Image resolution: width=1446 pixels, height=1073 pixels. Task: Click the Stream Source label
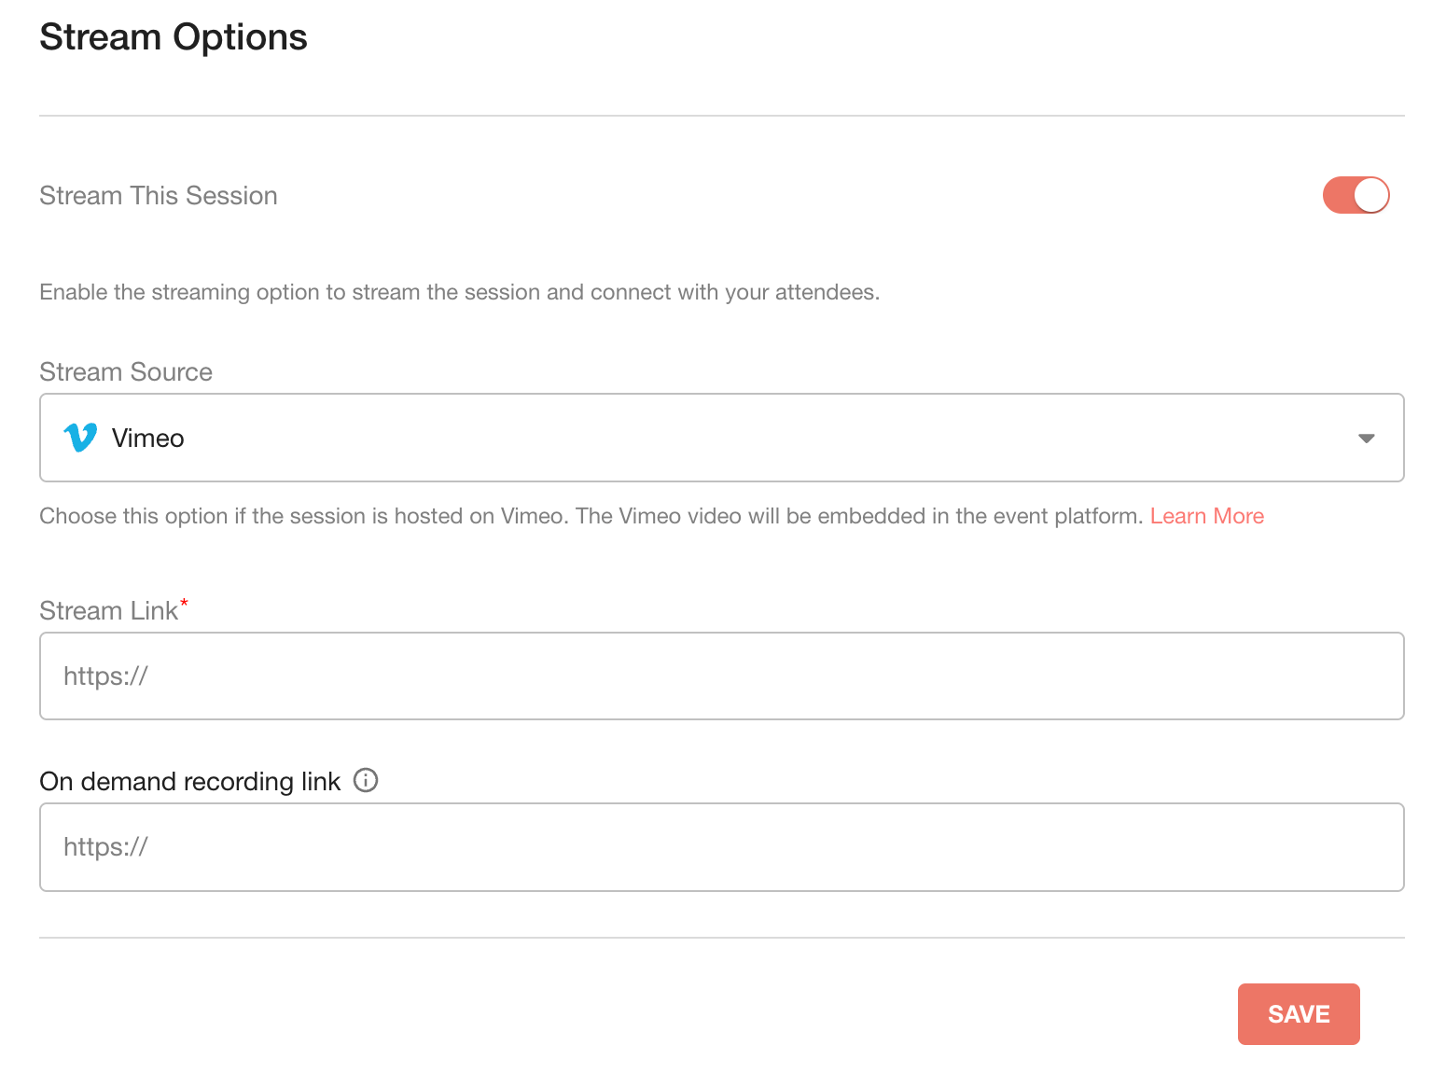click(126, 372)
